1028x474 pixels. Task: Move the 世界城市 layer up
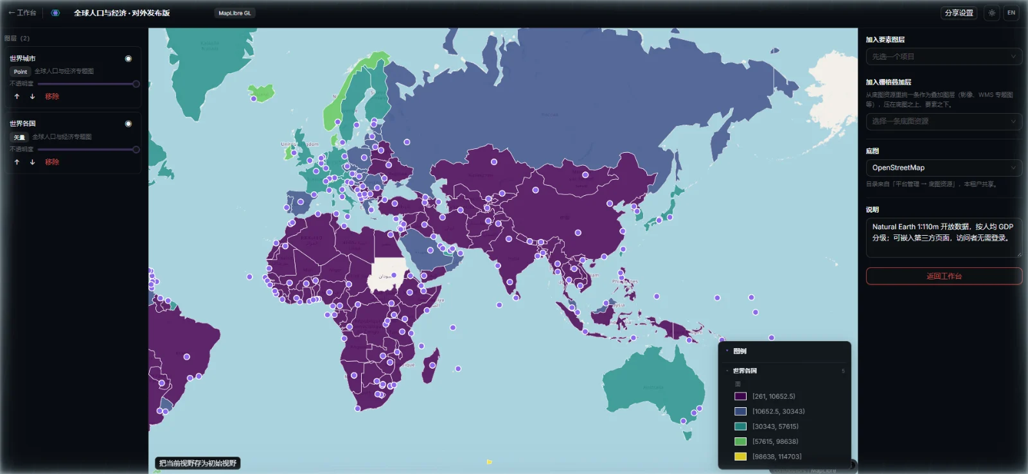tap(17, 96)
